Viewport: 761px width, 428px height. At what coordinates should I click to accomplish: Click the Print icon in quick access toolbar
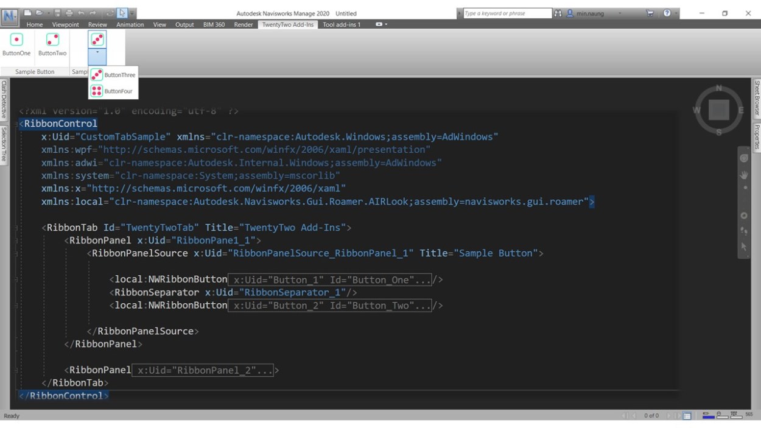[69, 13]
